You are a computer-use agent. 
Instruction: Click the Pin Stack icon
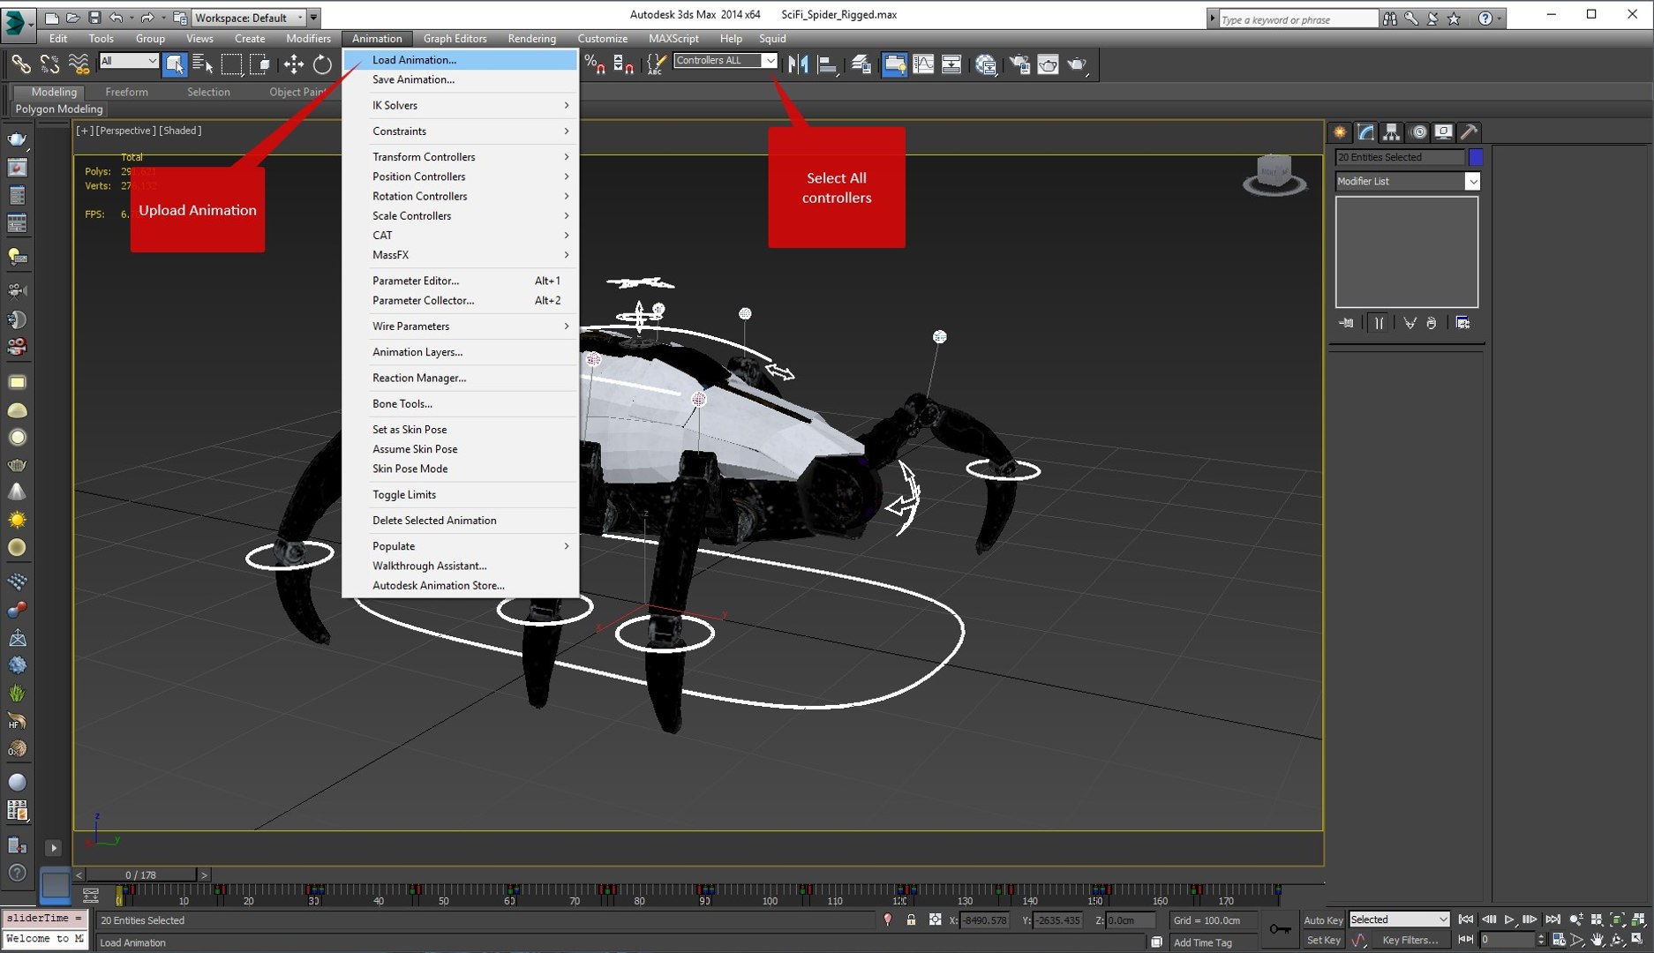(x=1347, y=323)
